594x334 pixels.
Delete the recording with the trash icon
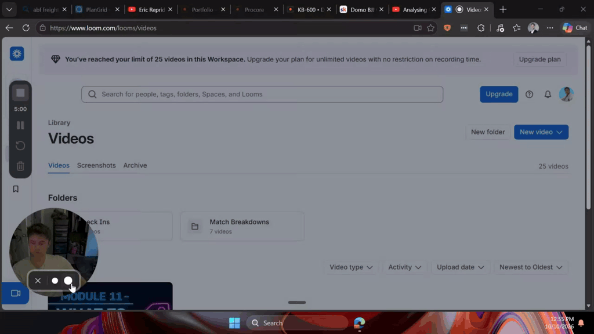coord(20,166)
